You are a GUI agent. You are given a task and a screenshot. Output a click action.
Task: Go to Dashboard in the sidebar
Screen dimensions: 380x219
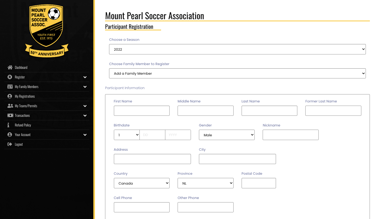47,67
